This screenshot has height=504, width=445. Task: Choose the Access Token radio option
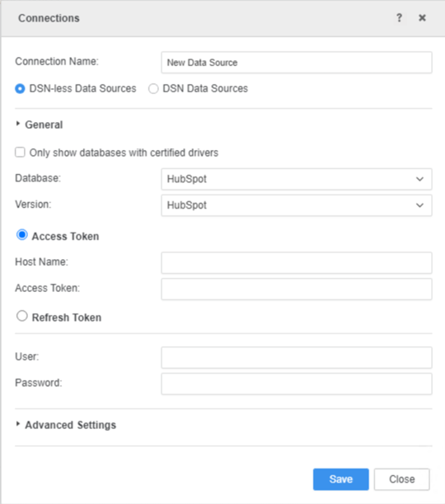click(x=21, y=235)
